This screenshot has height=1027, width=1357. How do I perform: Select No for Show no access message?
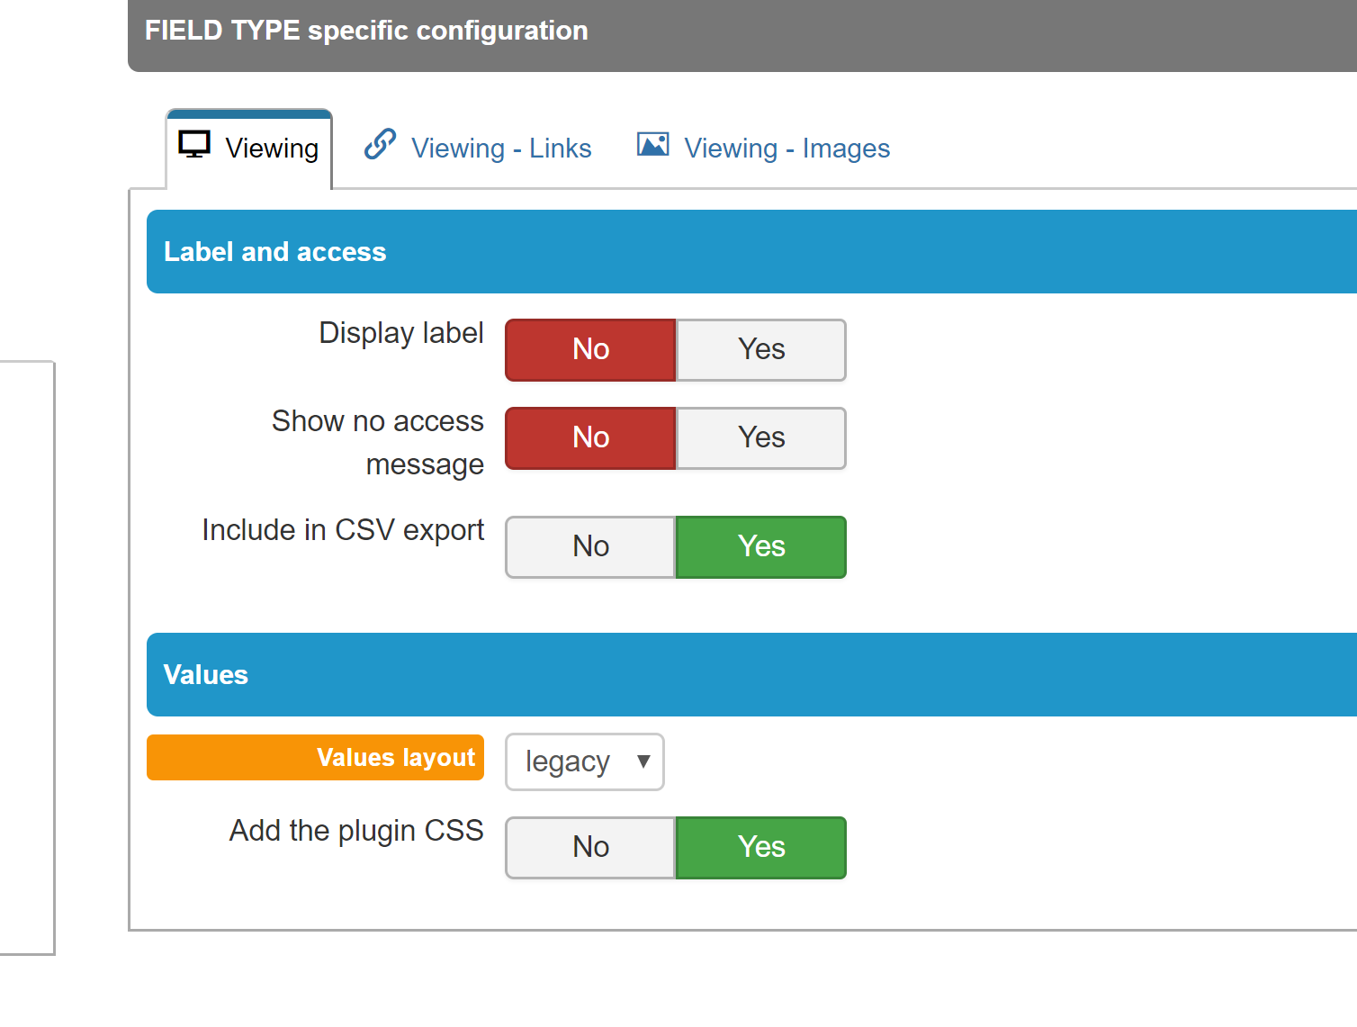[x=590, y=437]
